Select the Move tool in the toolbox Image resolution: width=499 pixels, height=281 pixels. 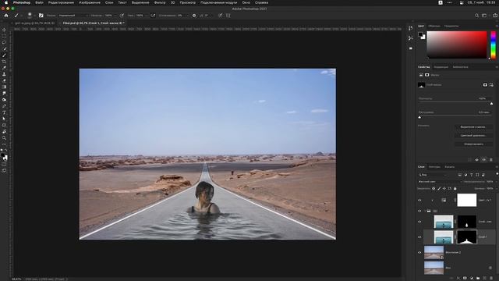point(4,30)
